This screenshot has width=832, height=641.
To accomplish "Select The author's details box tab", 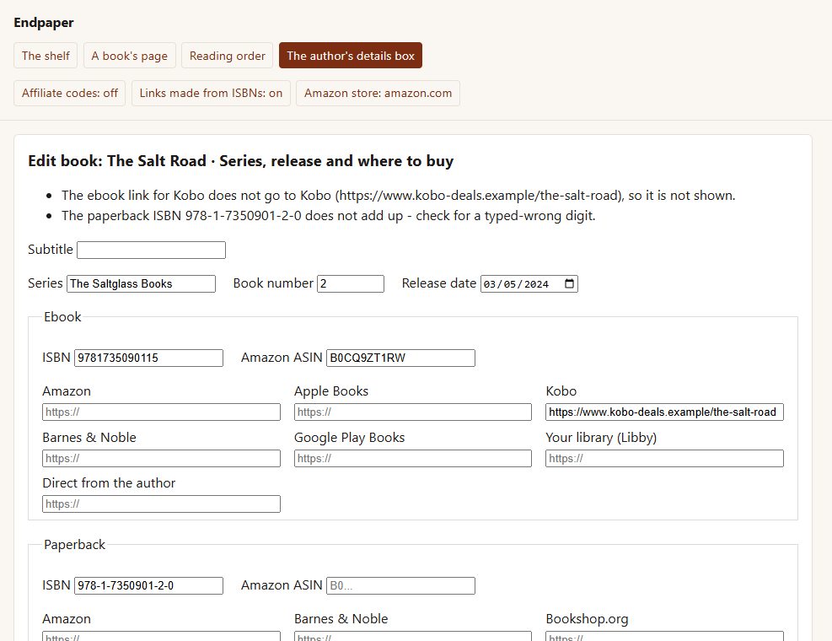I will tap(351, 56).
